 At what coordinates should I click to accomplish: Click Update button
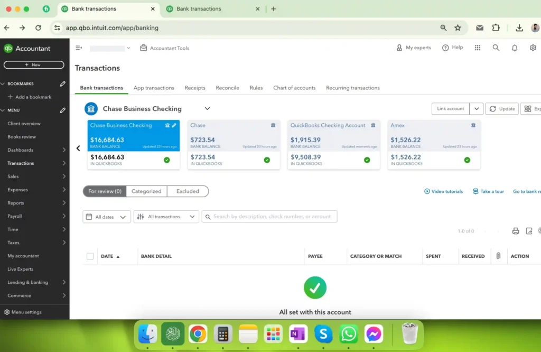click(x=502, y=109)
